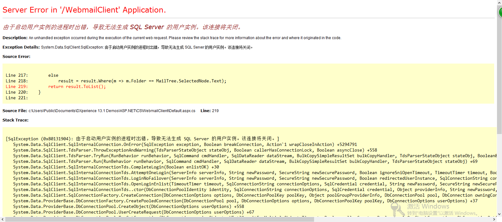The height and width of the screenshot is (222, 502).
Task: Click the LoginNoFailover stack trace line
Action: click(255, 178)
